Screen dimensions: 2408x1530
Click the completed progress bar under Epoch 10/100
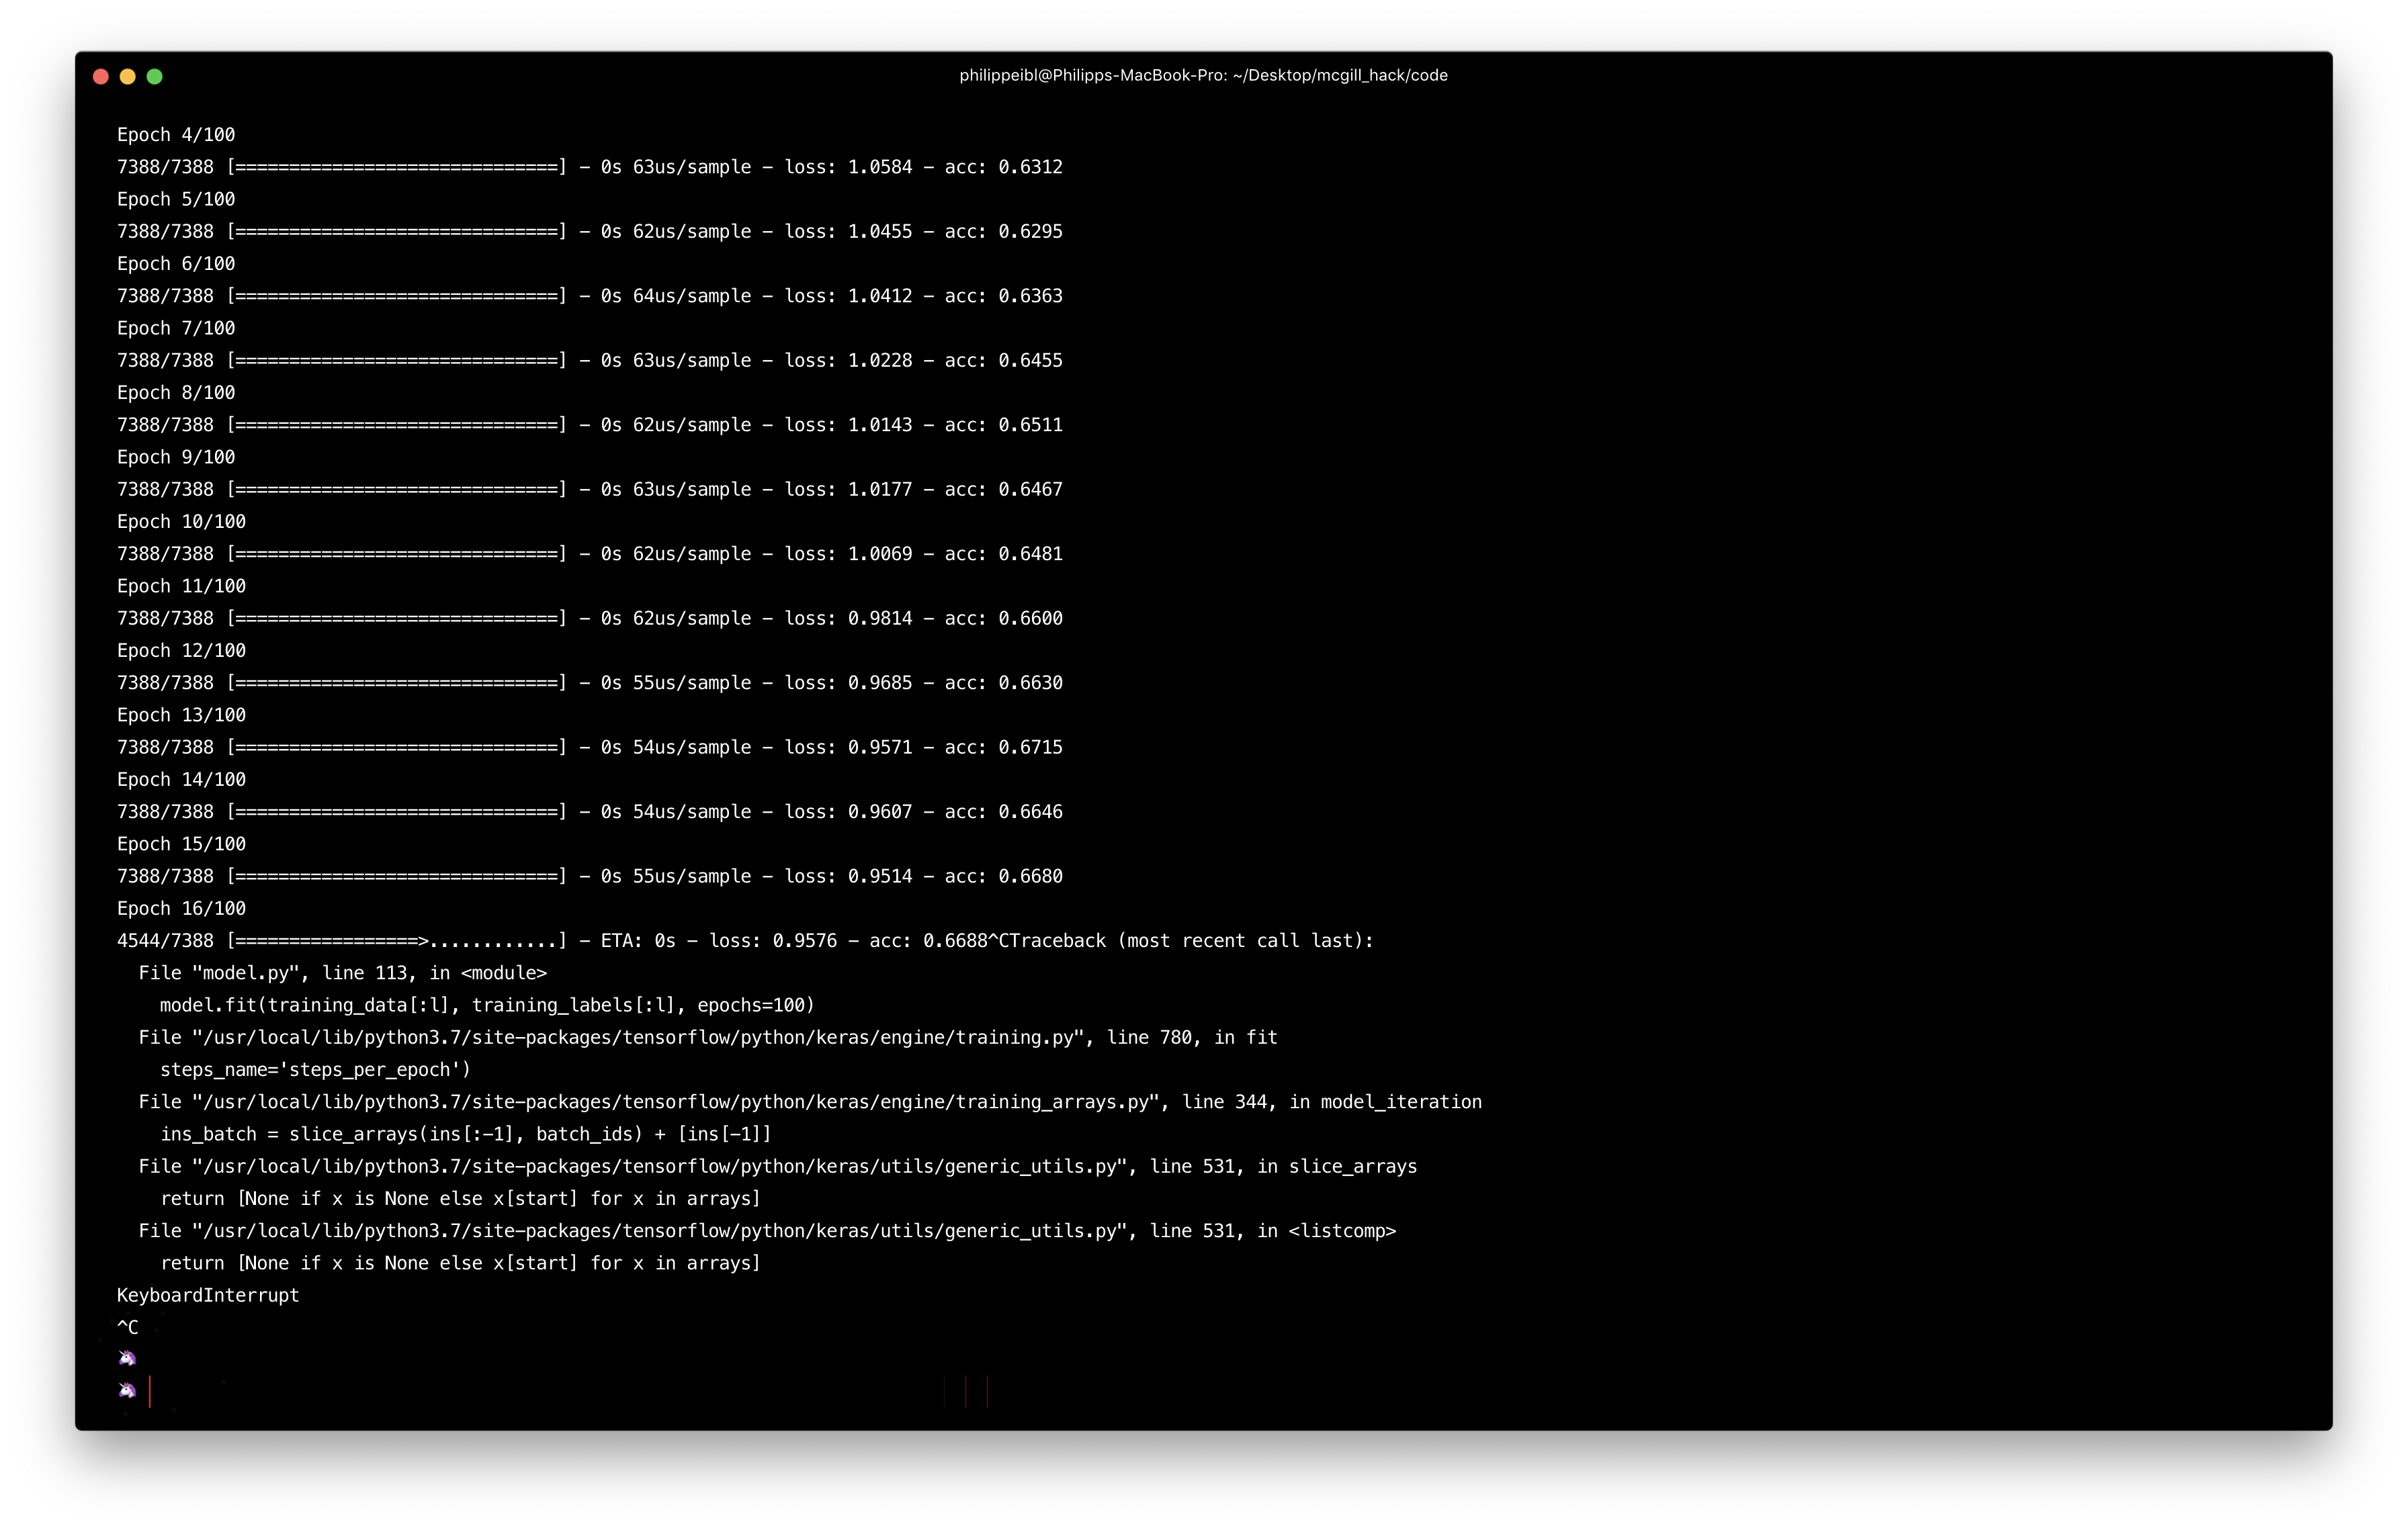[x=396, y=553]
